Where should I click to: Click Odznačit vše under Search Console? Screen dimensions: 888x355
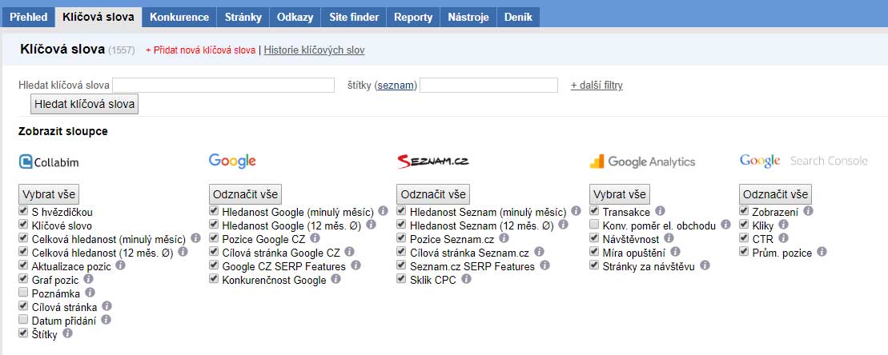[775, 194]
